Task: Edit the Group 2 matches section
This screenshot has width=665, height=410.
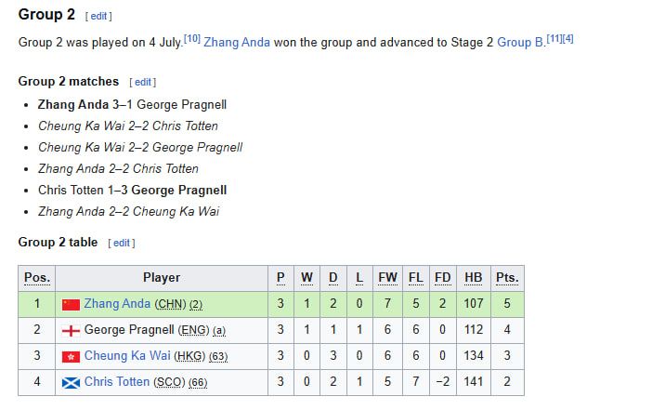Action: click(143, 82)
